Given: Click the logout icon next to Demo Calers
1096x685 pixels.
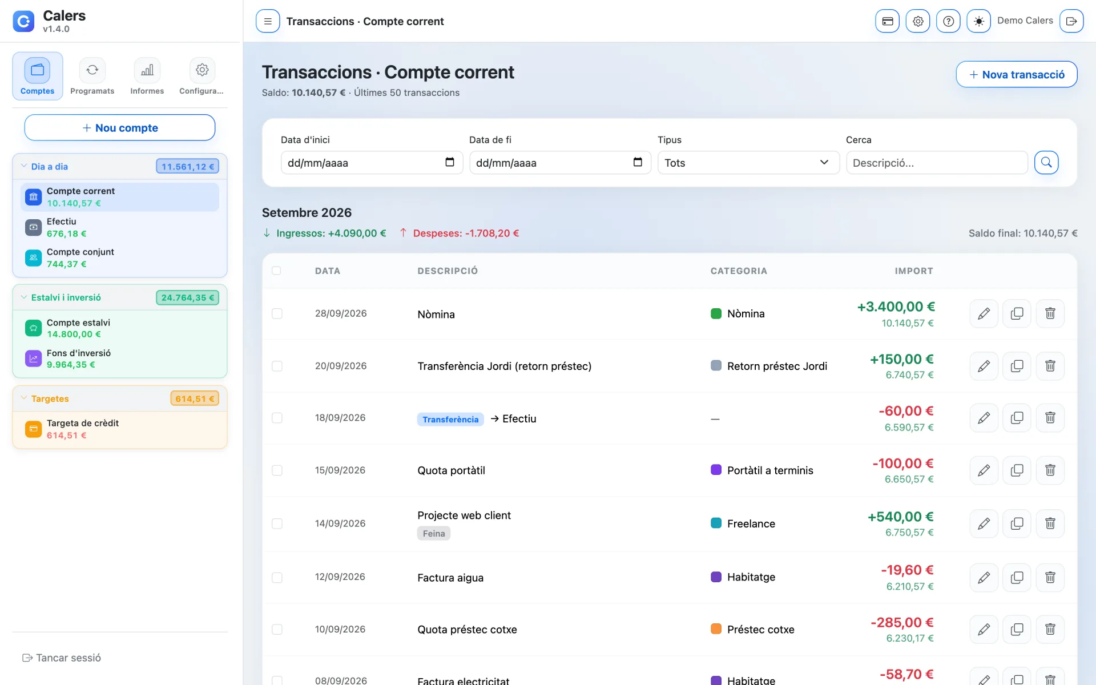Looking at the screenshot, I should coord(1071,21).
